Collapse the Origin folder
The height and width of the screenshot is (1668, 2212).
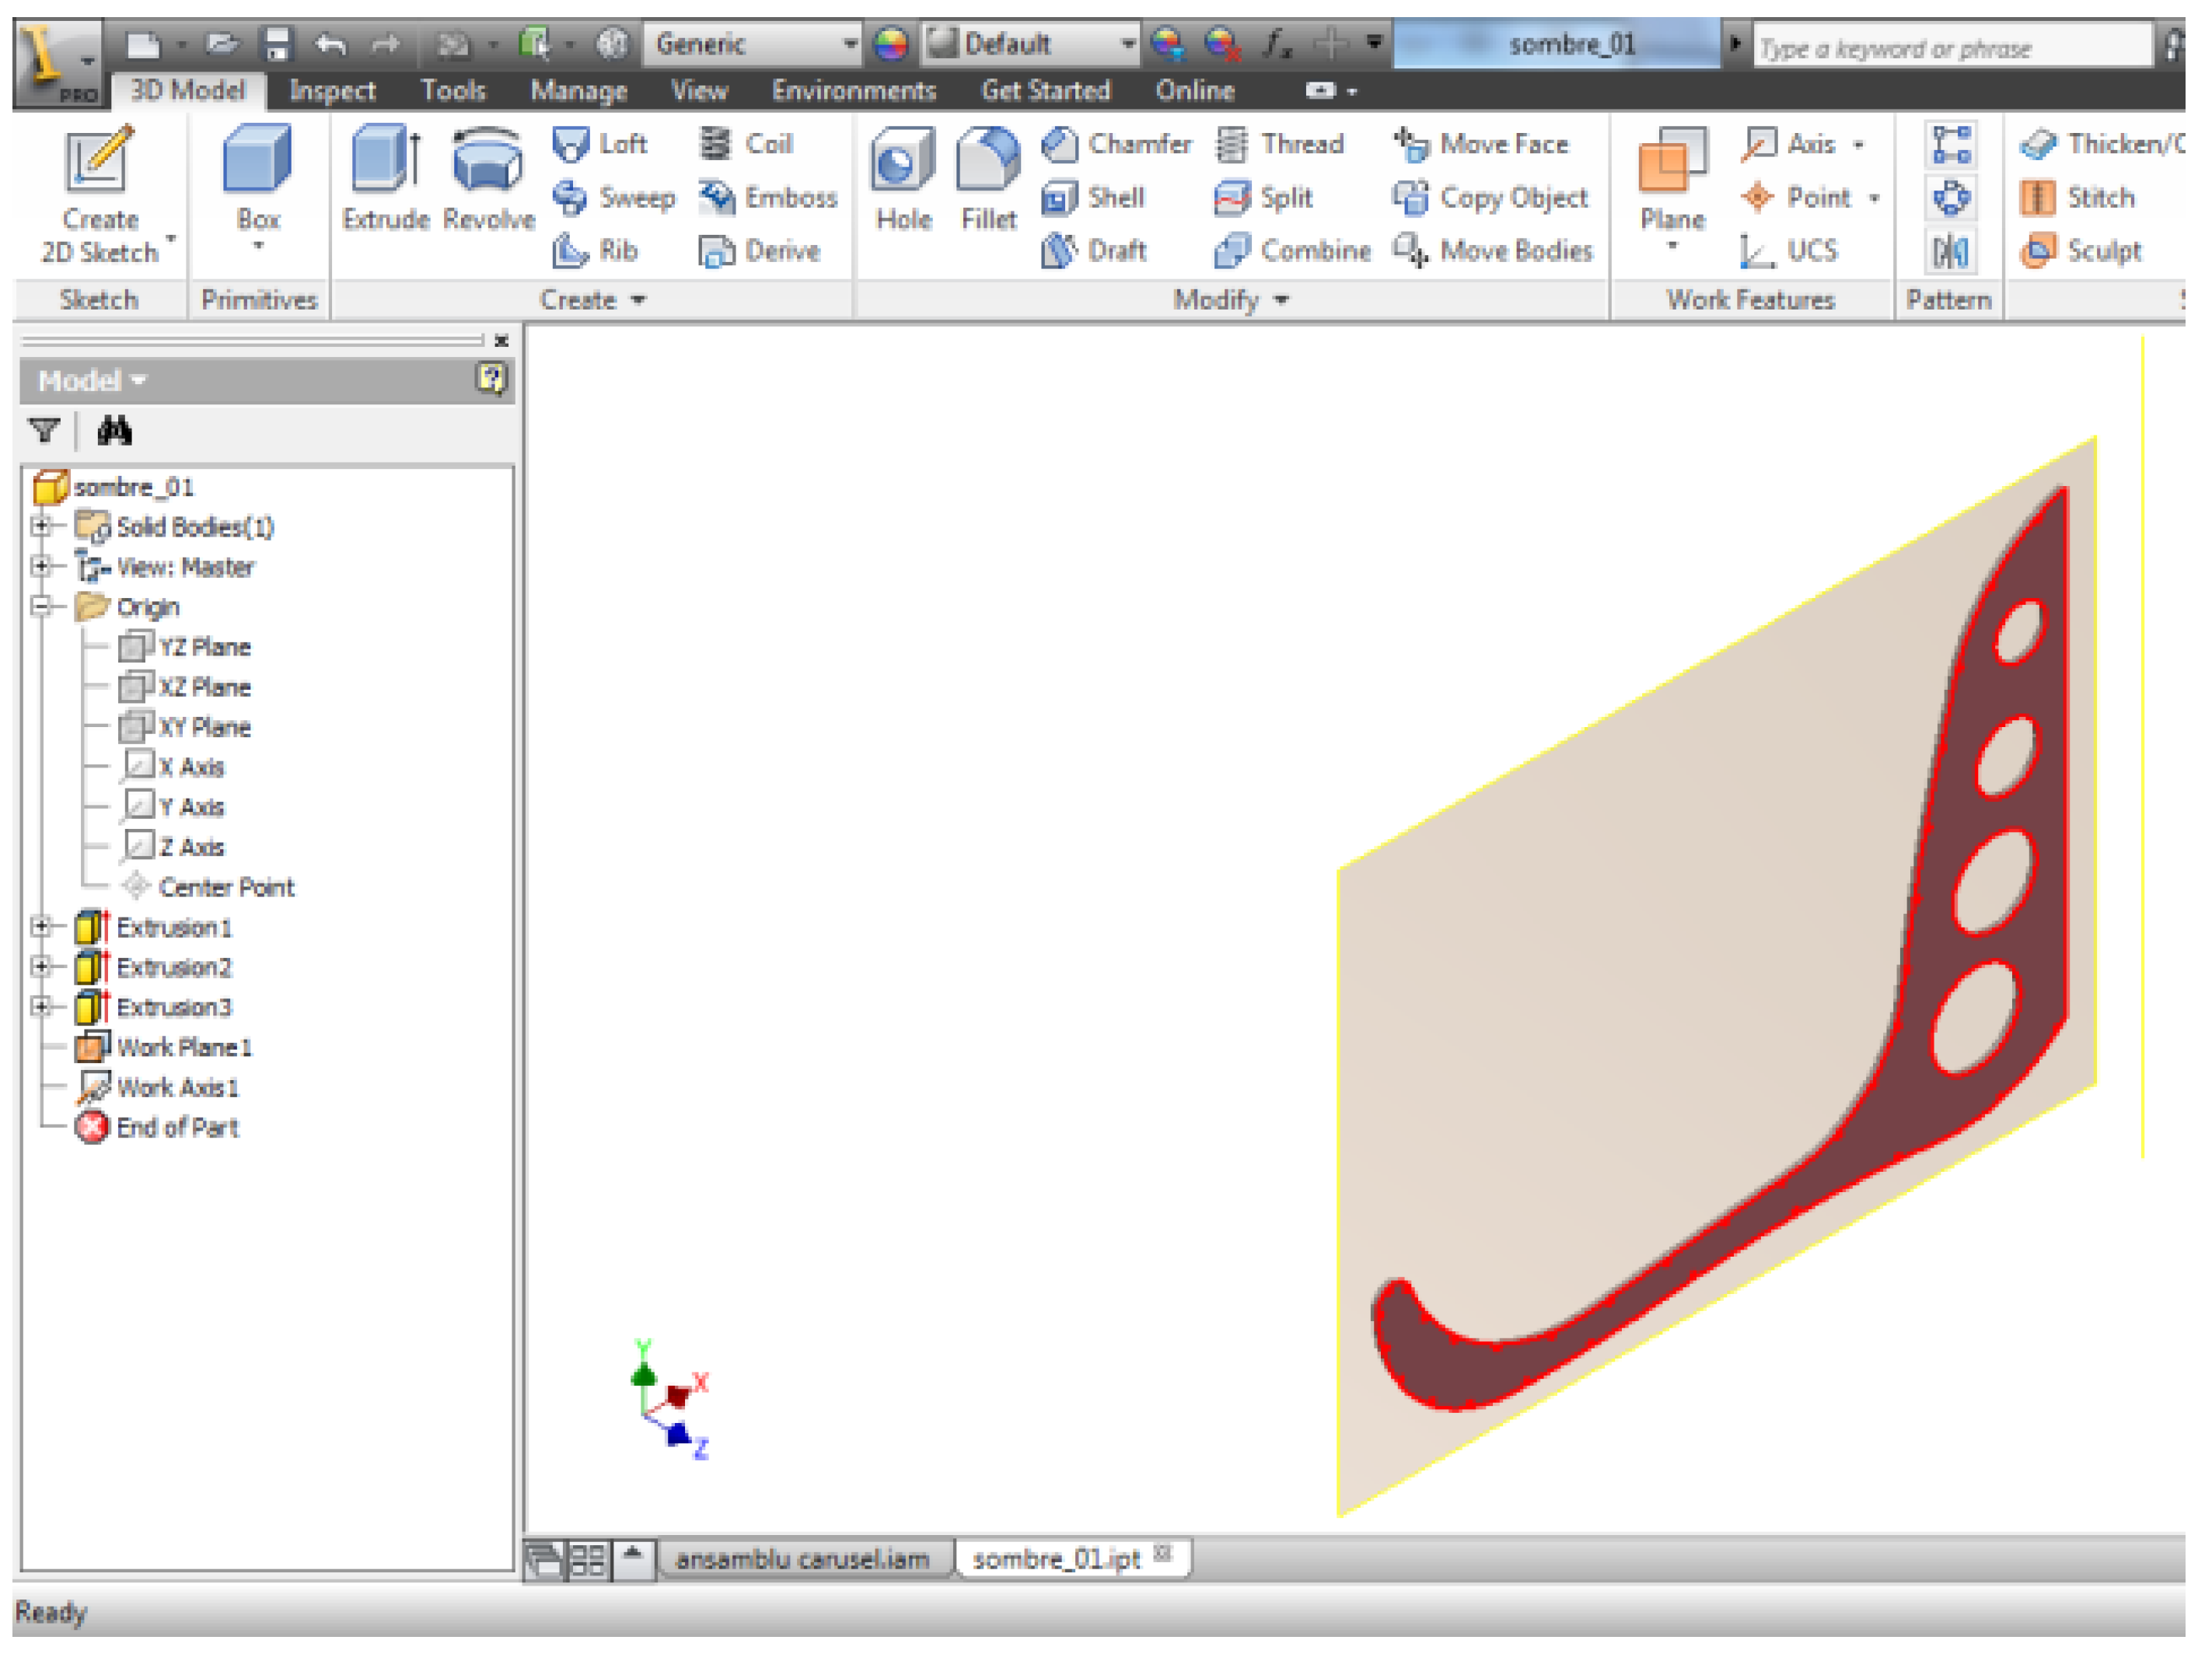(41, 606)
